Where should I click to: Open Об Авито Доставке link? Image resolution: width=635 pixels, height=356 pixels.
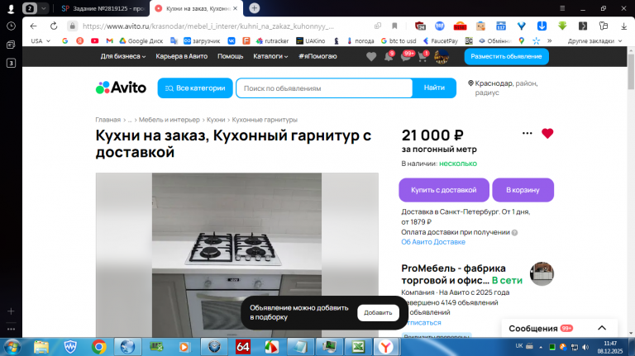(433, 242)
